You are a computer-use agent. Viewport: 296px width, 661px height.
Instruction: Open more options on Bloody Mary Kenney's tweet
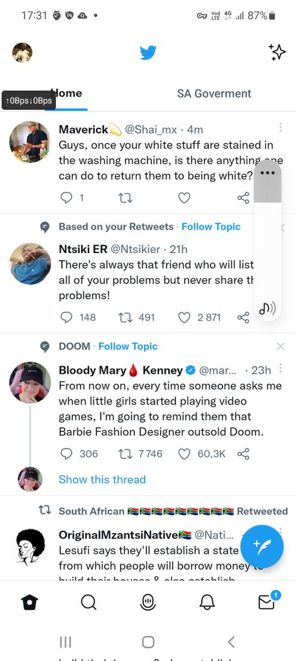pyautogui.click(x=281, y=369)
